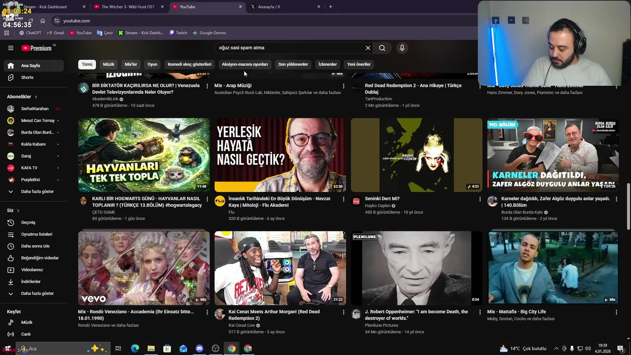Click the search magnifier button
Viewport: 631px width, 355px height.
coord(382,48)
